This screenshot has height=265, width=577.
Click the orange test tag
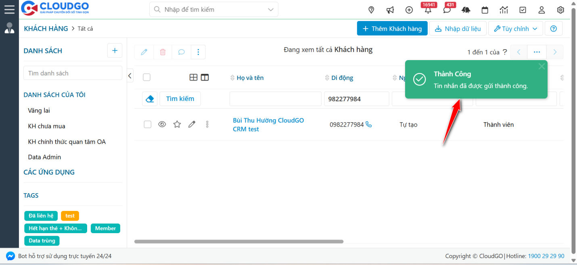click(x=70, y=216)
